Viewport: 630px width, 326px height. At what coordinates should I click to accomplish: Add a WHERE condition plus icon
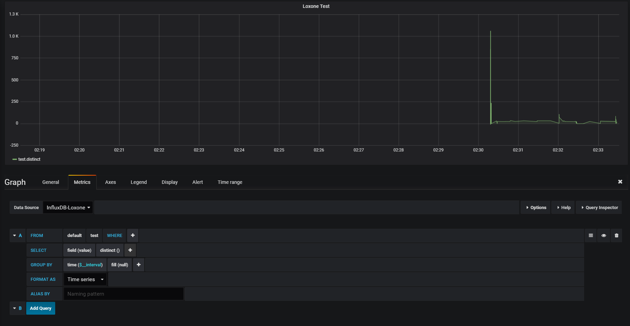[133, 236]
